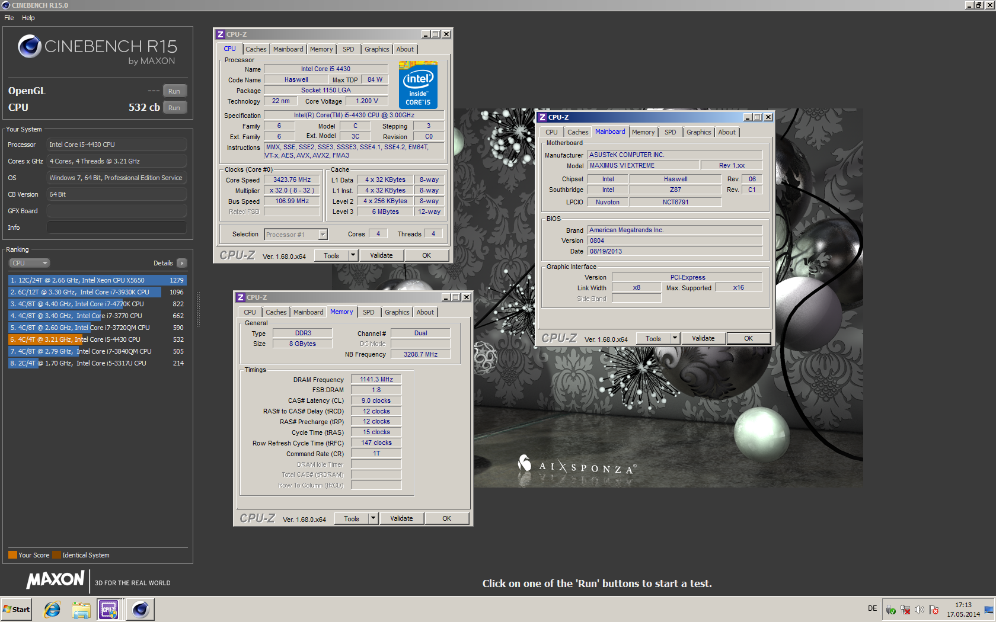Click the brown Identical System legend swatch
Image resolution: width=996 pixels, height=622 pixels.
pos(56,555)
